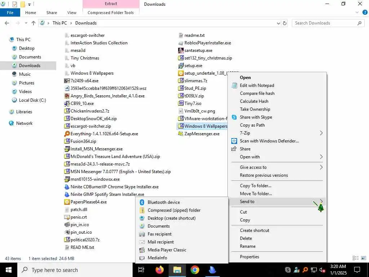The width and height of the screenshot is (369, 277).
Task: Click the ZapMessenger.exe icon
Action: [x=181, y=134]
